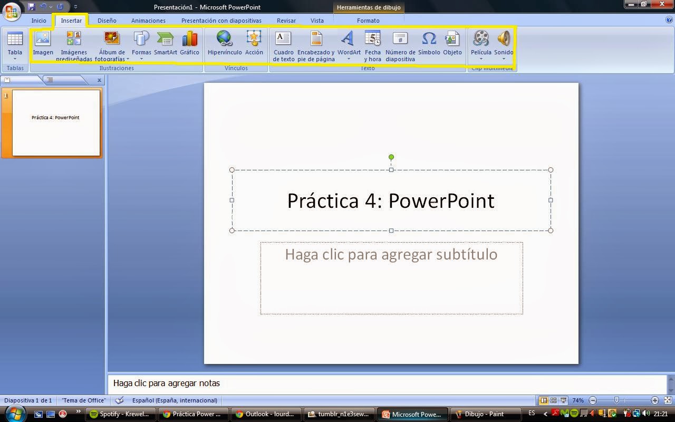The image size is (675, 422).
Task: Click the title text Práctica 4: PowerPoint
Action: (x=391, y=200)
